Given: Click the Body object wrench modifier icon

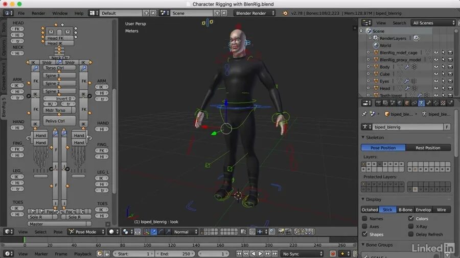Looking at the screenshot, I should click(407, 67).
